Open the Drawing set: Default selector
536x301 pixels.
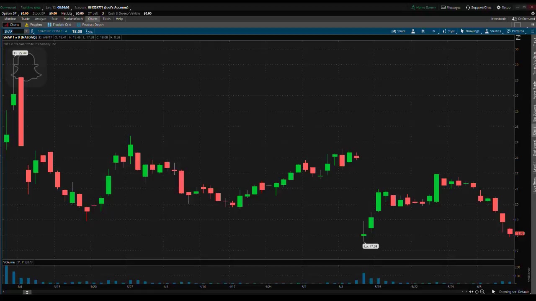(x=514, y=292)
